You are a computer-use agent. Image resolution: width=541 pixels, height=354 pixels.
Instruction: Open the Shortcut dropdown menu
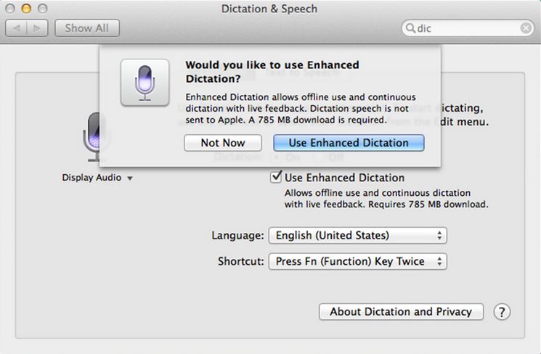pos(358,261)
